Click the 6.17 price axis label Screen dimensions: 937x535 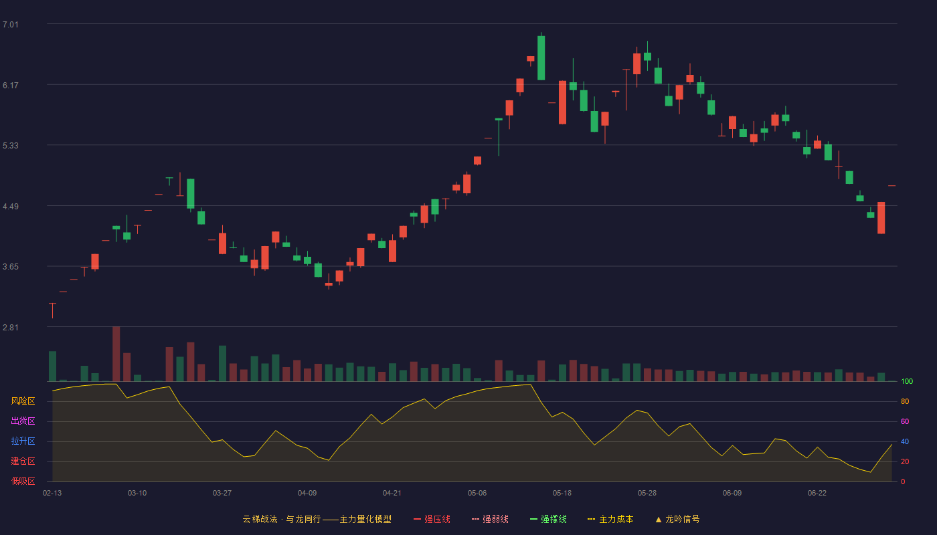(11, 86)
